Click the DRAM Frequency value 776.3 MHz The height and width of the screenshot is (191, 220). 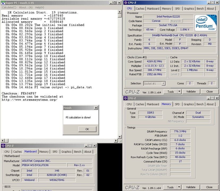pos(180,131)
